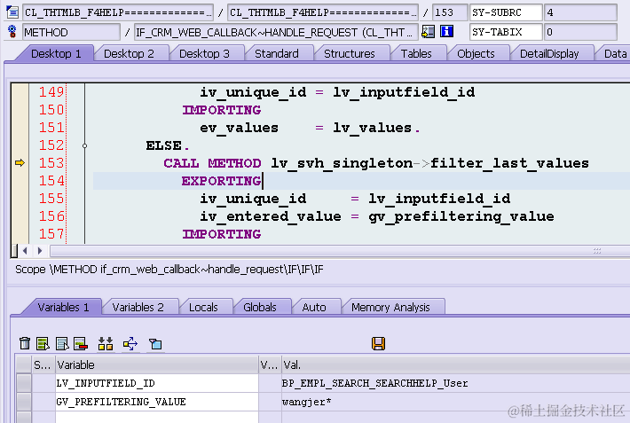Open the Structures tab
This screenshot has height=423, width=630.
(x=349, y=53)
